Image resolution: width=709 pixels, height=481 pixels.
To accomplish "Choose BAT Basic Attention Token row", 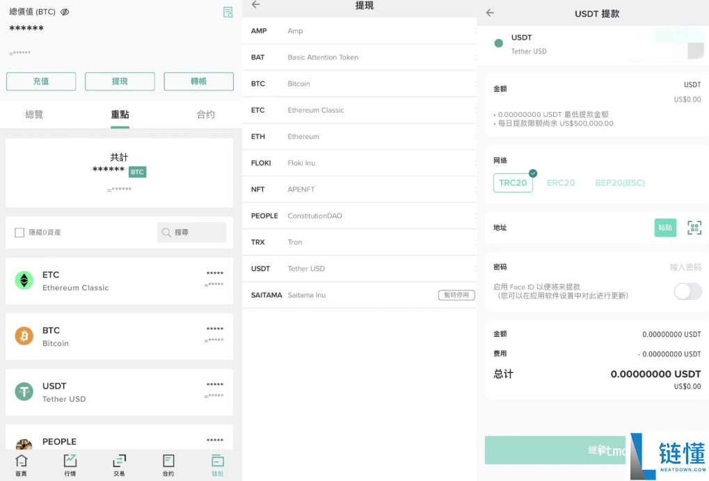I will (x=360, y=58).
